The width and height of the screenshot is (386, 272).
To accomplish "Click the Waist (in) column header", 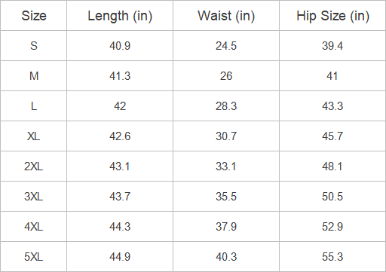I will pyautogui.click(x=226, y=16).
